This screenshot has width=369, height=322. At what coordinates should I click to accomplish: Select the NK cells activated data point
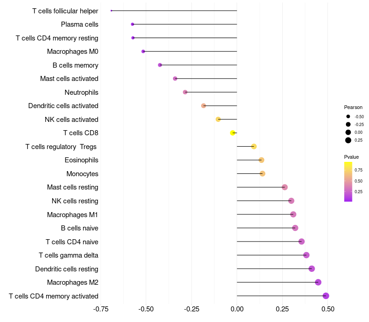click(218, 120)
